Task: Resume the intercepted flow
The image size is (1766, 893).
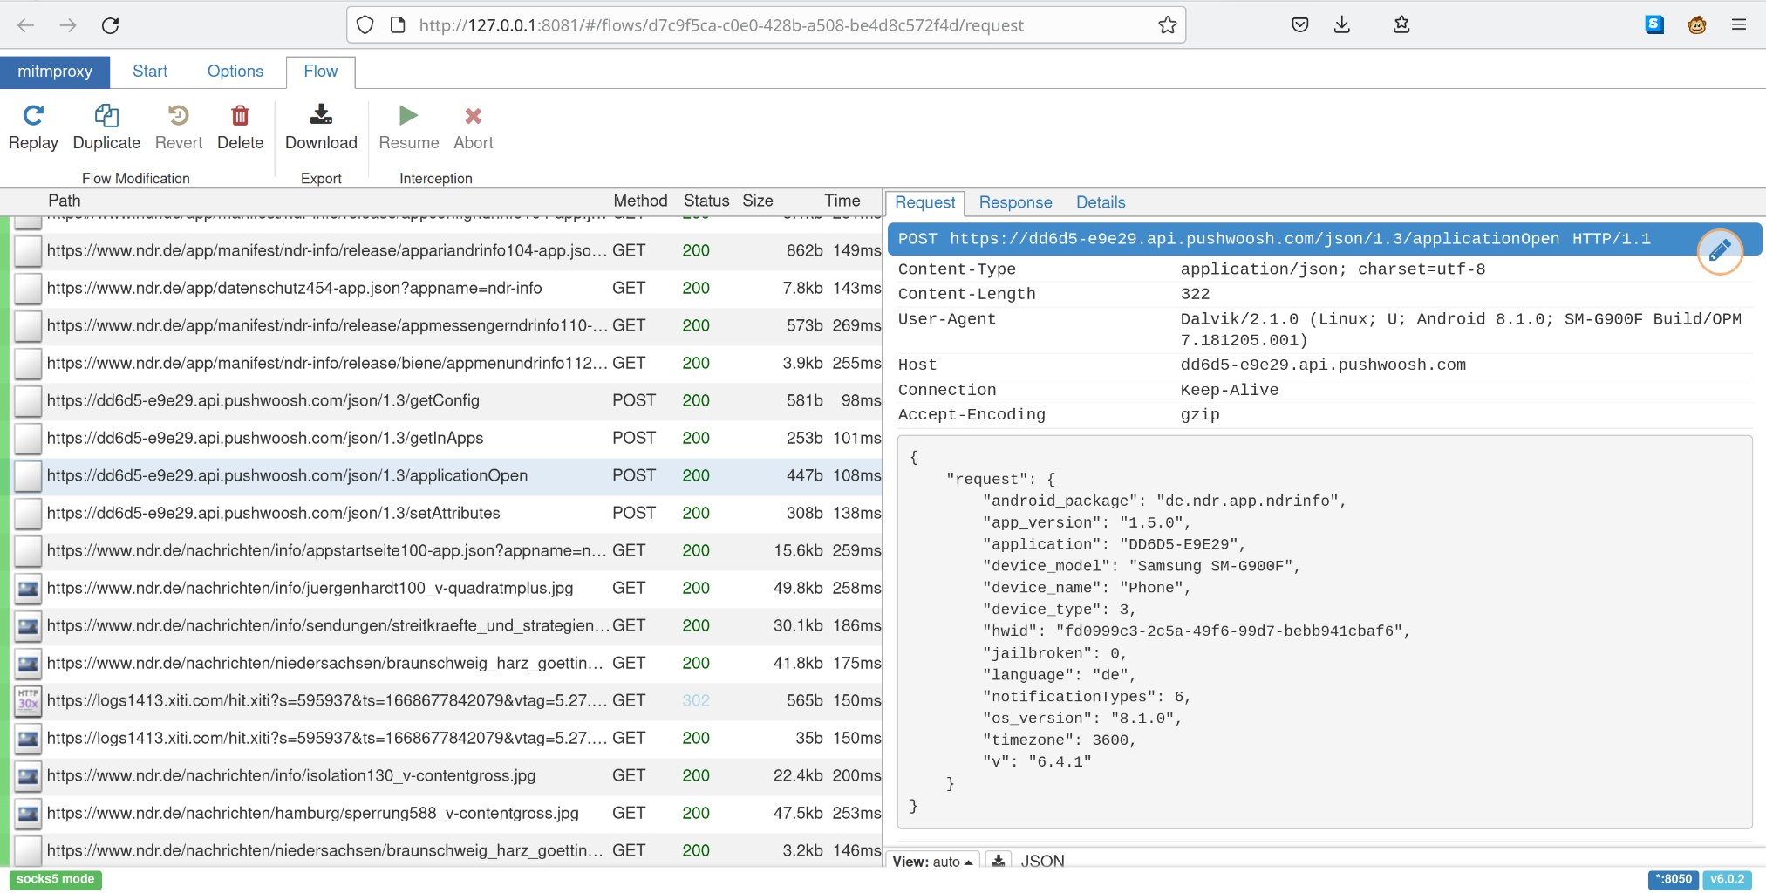Action: tap(408, 127)
